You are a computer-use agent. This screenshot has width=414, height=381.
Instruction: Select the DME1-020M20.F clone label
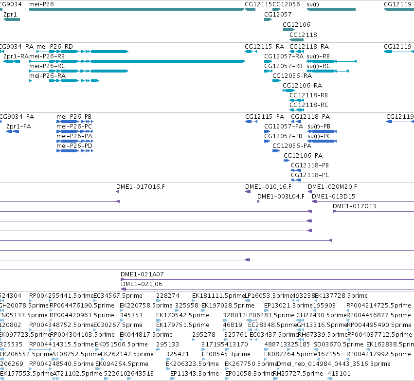[x=332, y=187]
